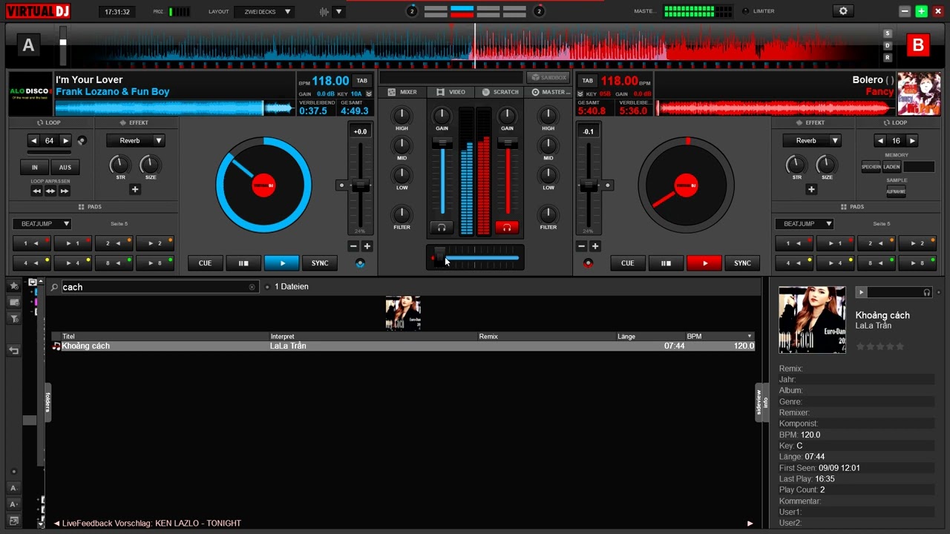This screenshot has height=534, width=950.
Task: Click the blue headphone cue button on the mixer
Action: pos(442,228)
